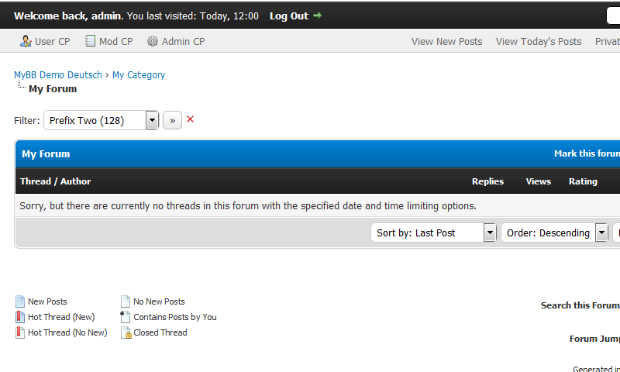
Task: Open MyBB Demo Deutsch breadcrumb link
Action: coord(58,75)
